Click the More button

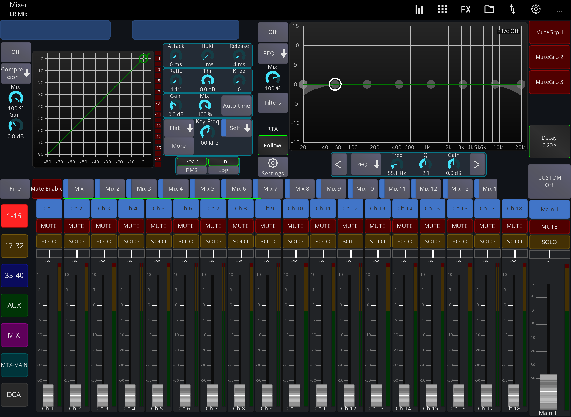pyautogui.click(x=179, y=146)
